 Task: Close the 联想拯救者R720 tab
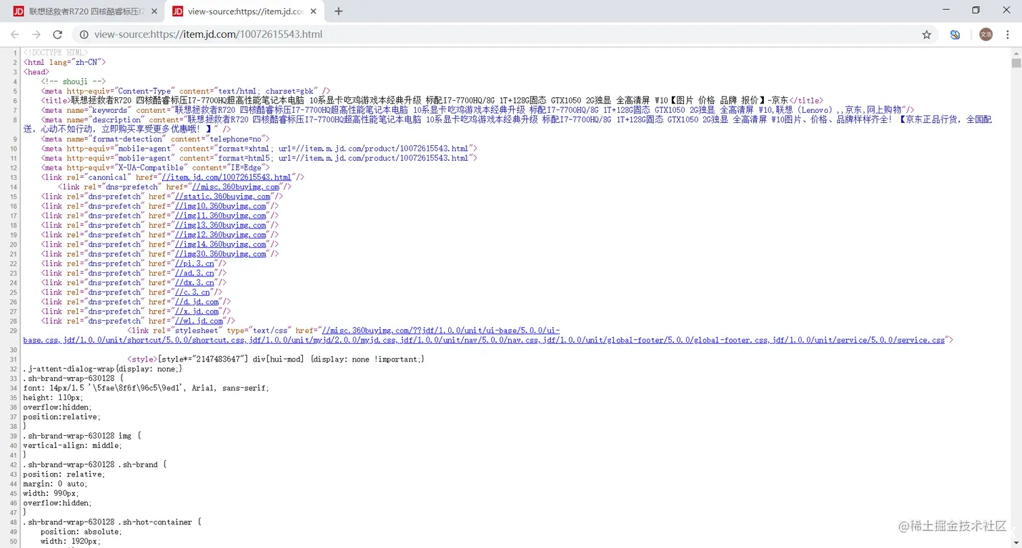(x=154, y=11)
